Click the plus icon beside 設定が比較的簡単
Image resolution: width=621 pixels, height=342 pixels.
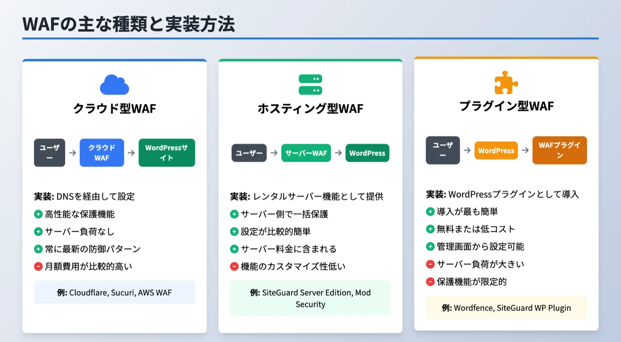tap(234, 232)
